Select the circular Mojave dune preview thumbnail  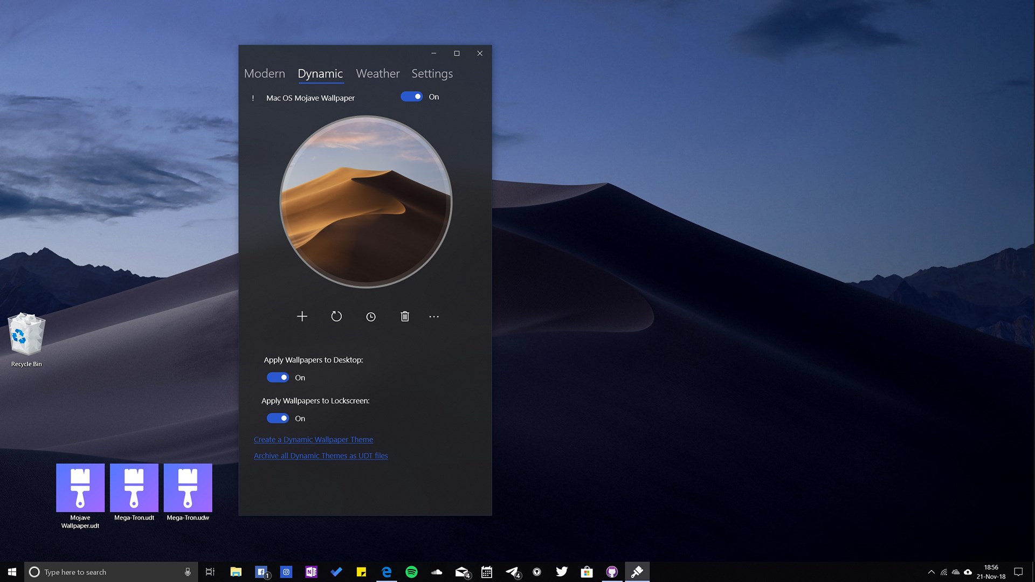(x=365, y=202)
